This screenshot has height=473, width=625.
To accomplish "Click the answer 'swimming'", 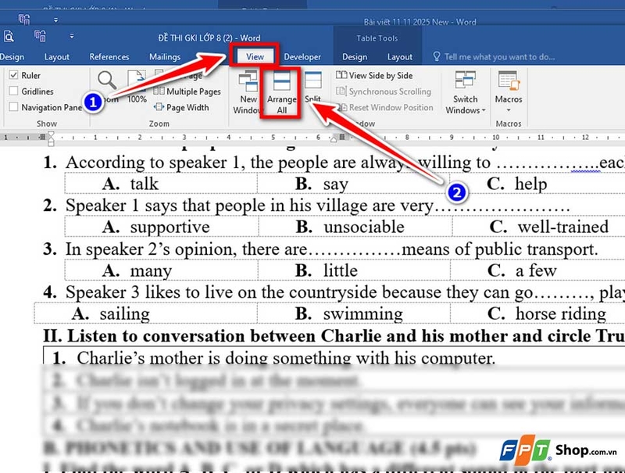I will tap(363, 314).
